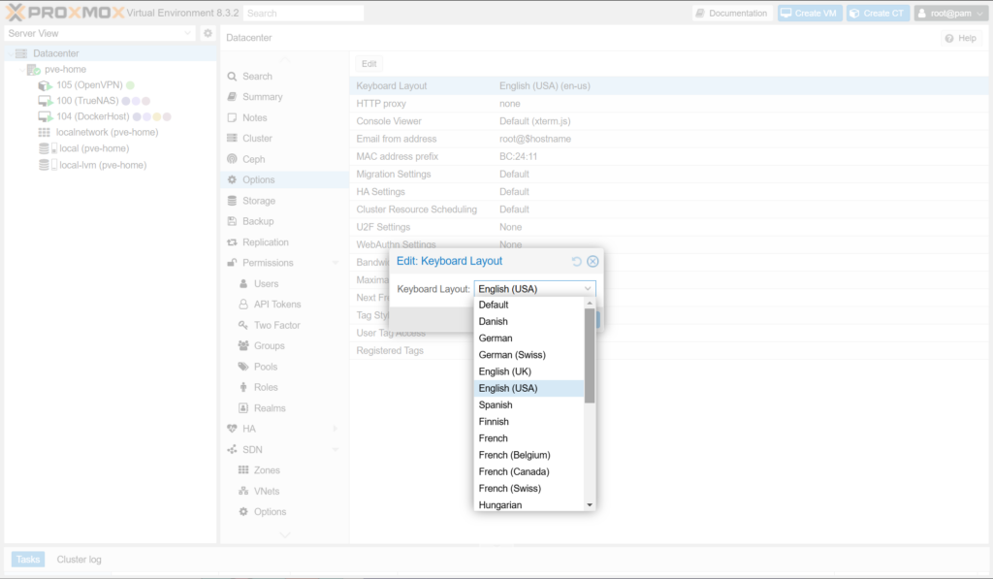Click the keyboard layout list scrollbar
This screenshot has width=993, height=579.
[x=590, y=355]
